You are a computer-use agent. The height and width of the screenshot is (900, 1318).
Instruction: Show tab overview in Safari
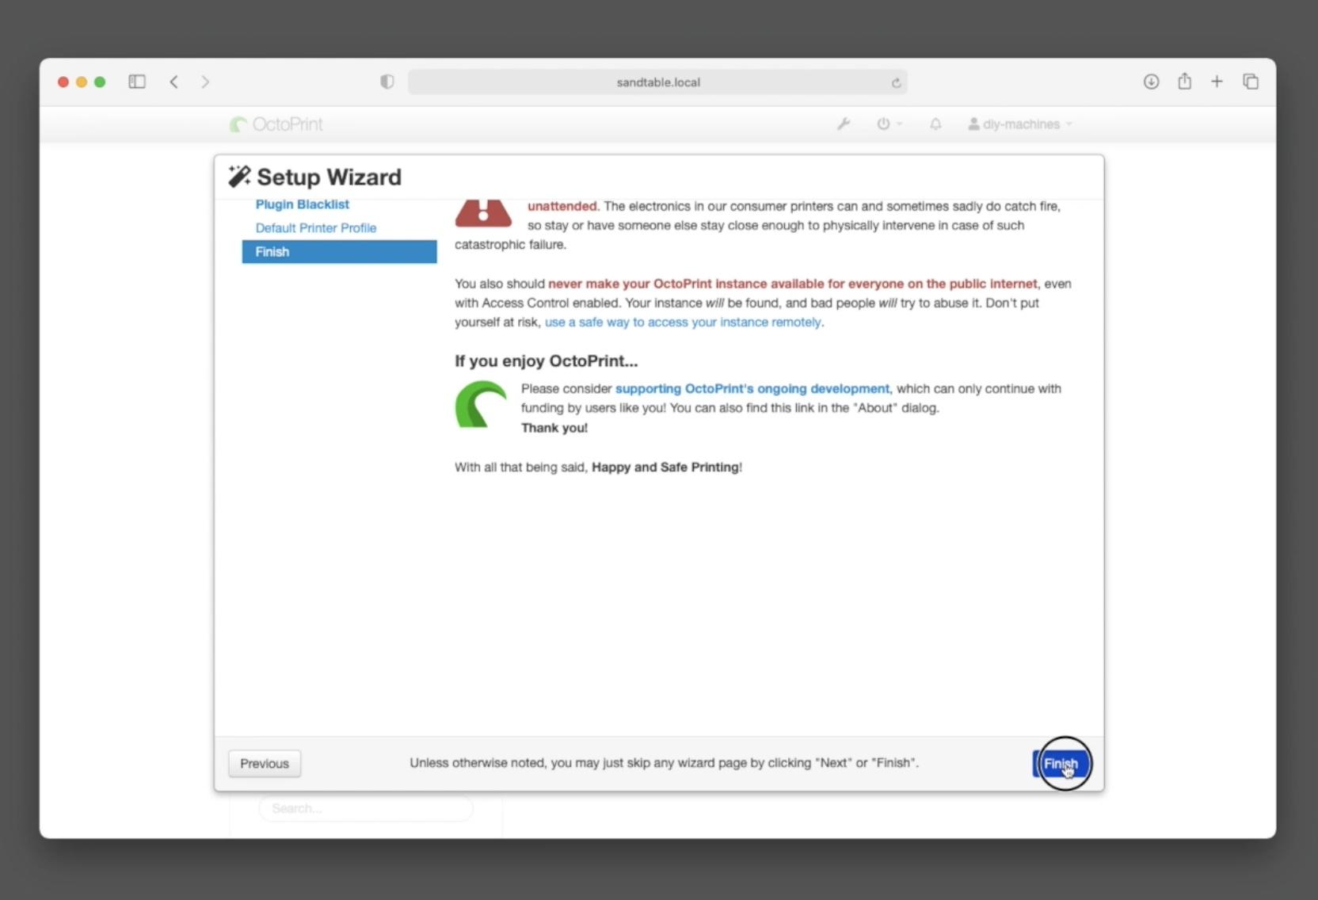1251,82
